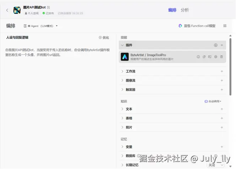Open the 单Agent (LLM模式) dropdown

click(x=41, y=26)
